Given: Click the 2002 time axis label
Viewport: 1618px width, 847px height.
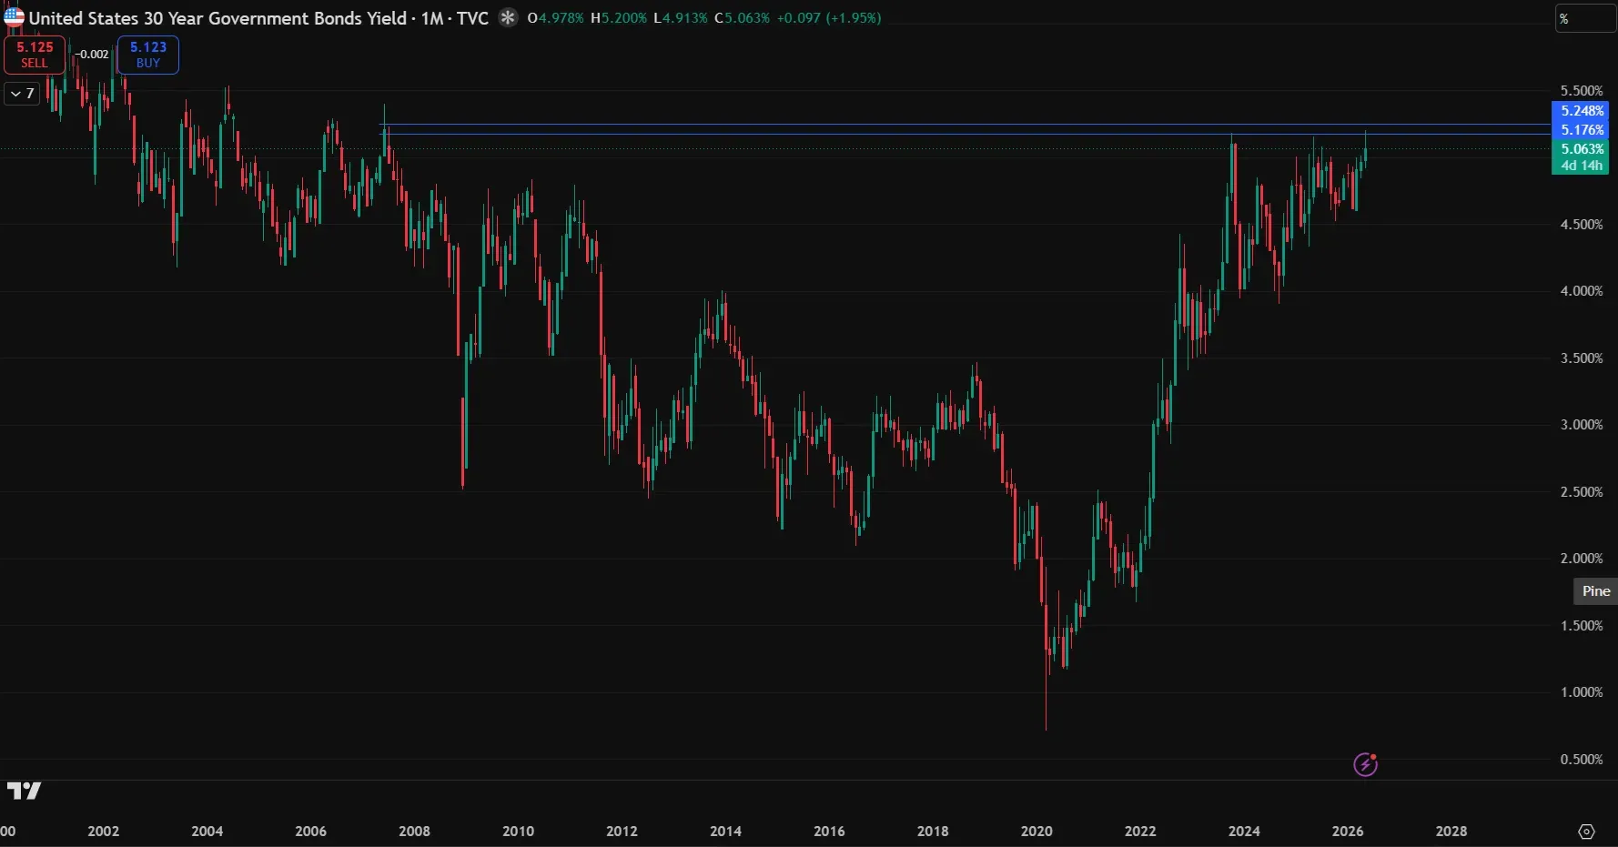Looking at the screenshot, I should 103,832.
